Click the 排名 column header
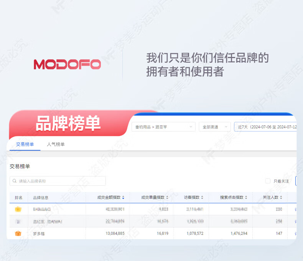 [x=18, y=198]
